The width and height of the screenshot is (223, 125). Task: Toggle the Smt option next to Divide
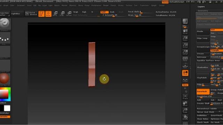click(x=216, y=30)
